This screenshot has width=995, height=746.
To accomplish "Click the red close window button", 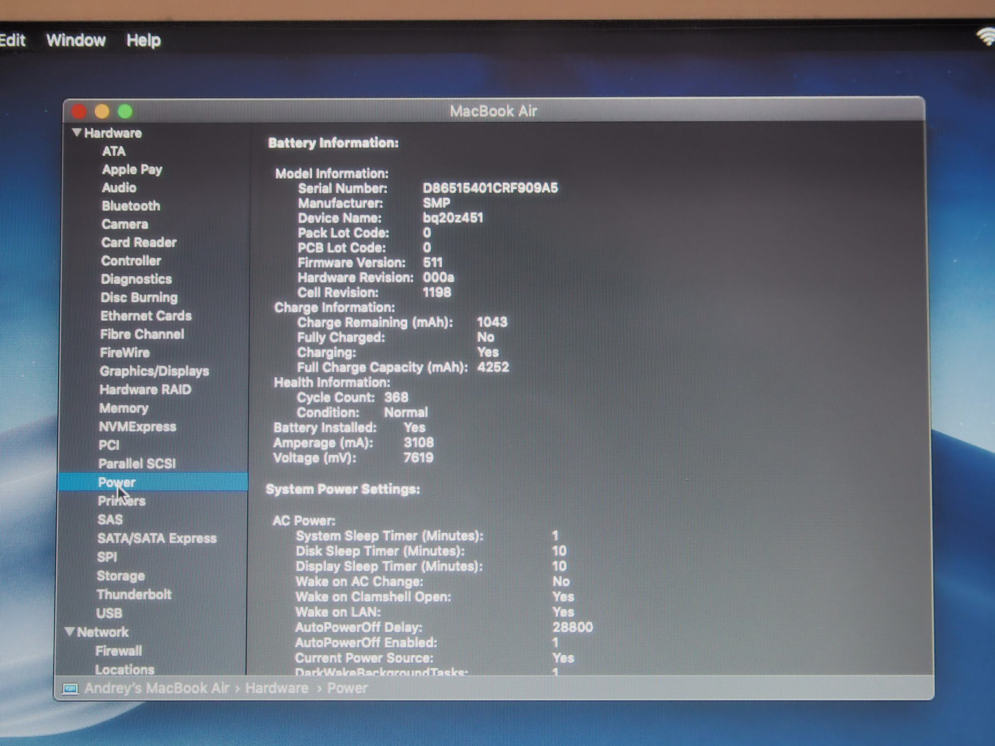I will [x=79, y=112].
